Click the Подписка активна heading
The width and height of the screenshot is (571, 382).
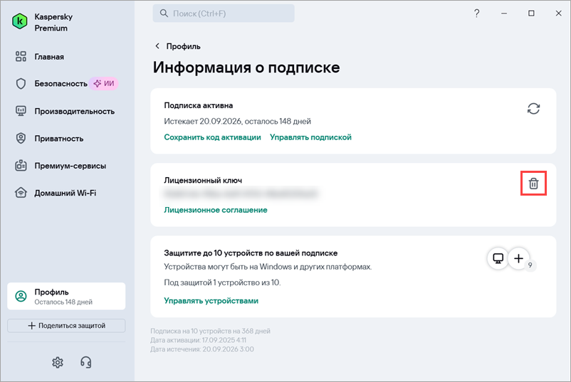[x=199, y=105]
